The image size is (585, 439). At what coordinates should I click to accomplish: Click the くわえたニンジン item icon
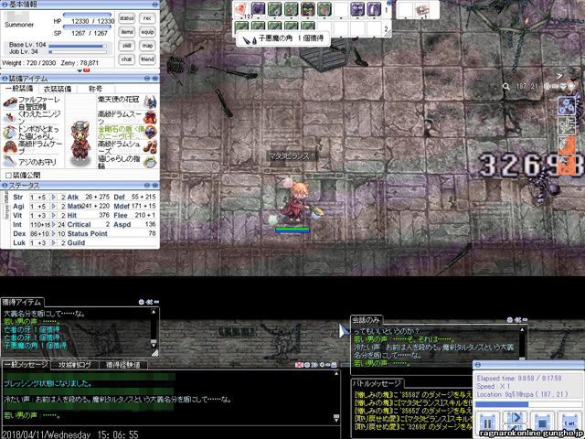point(10,117)
